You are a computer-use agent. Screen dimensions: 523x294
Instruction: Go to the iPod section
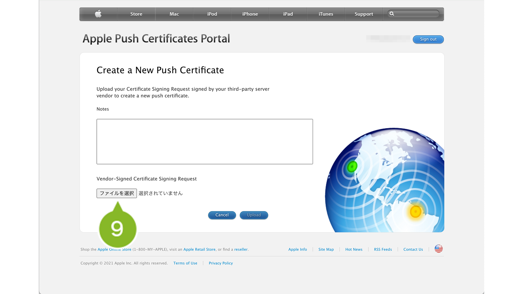point(212,14)
